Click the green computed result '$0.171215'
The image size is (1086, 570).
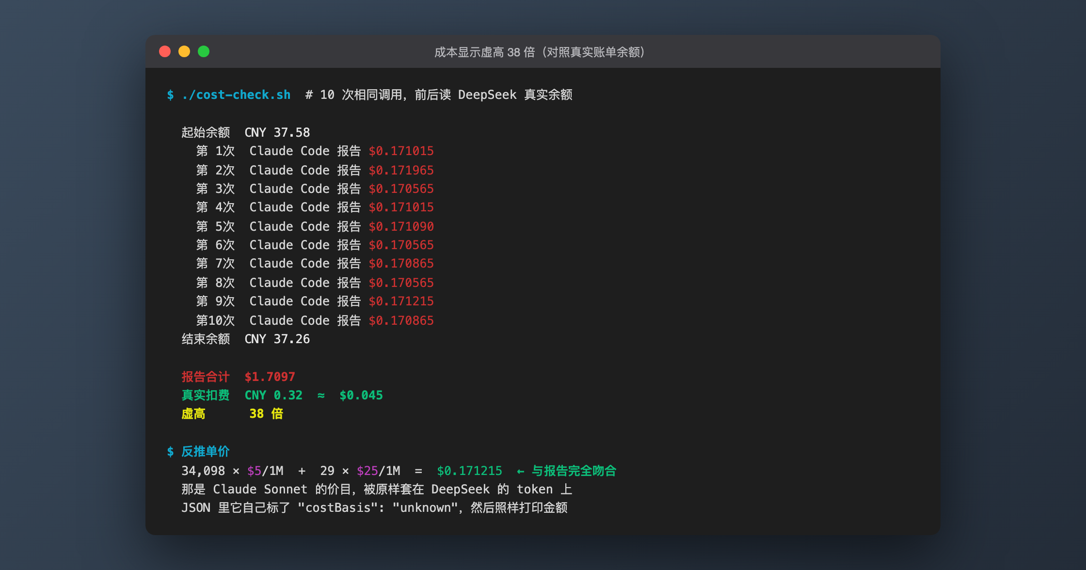point(469,471)
